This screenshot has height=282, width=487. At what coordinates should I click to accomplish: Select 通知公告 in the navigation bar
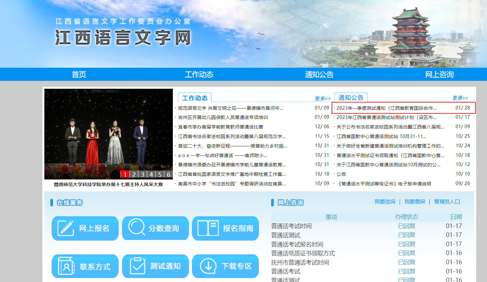pos(319,75)
